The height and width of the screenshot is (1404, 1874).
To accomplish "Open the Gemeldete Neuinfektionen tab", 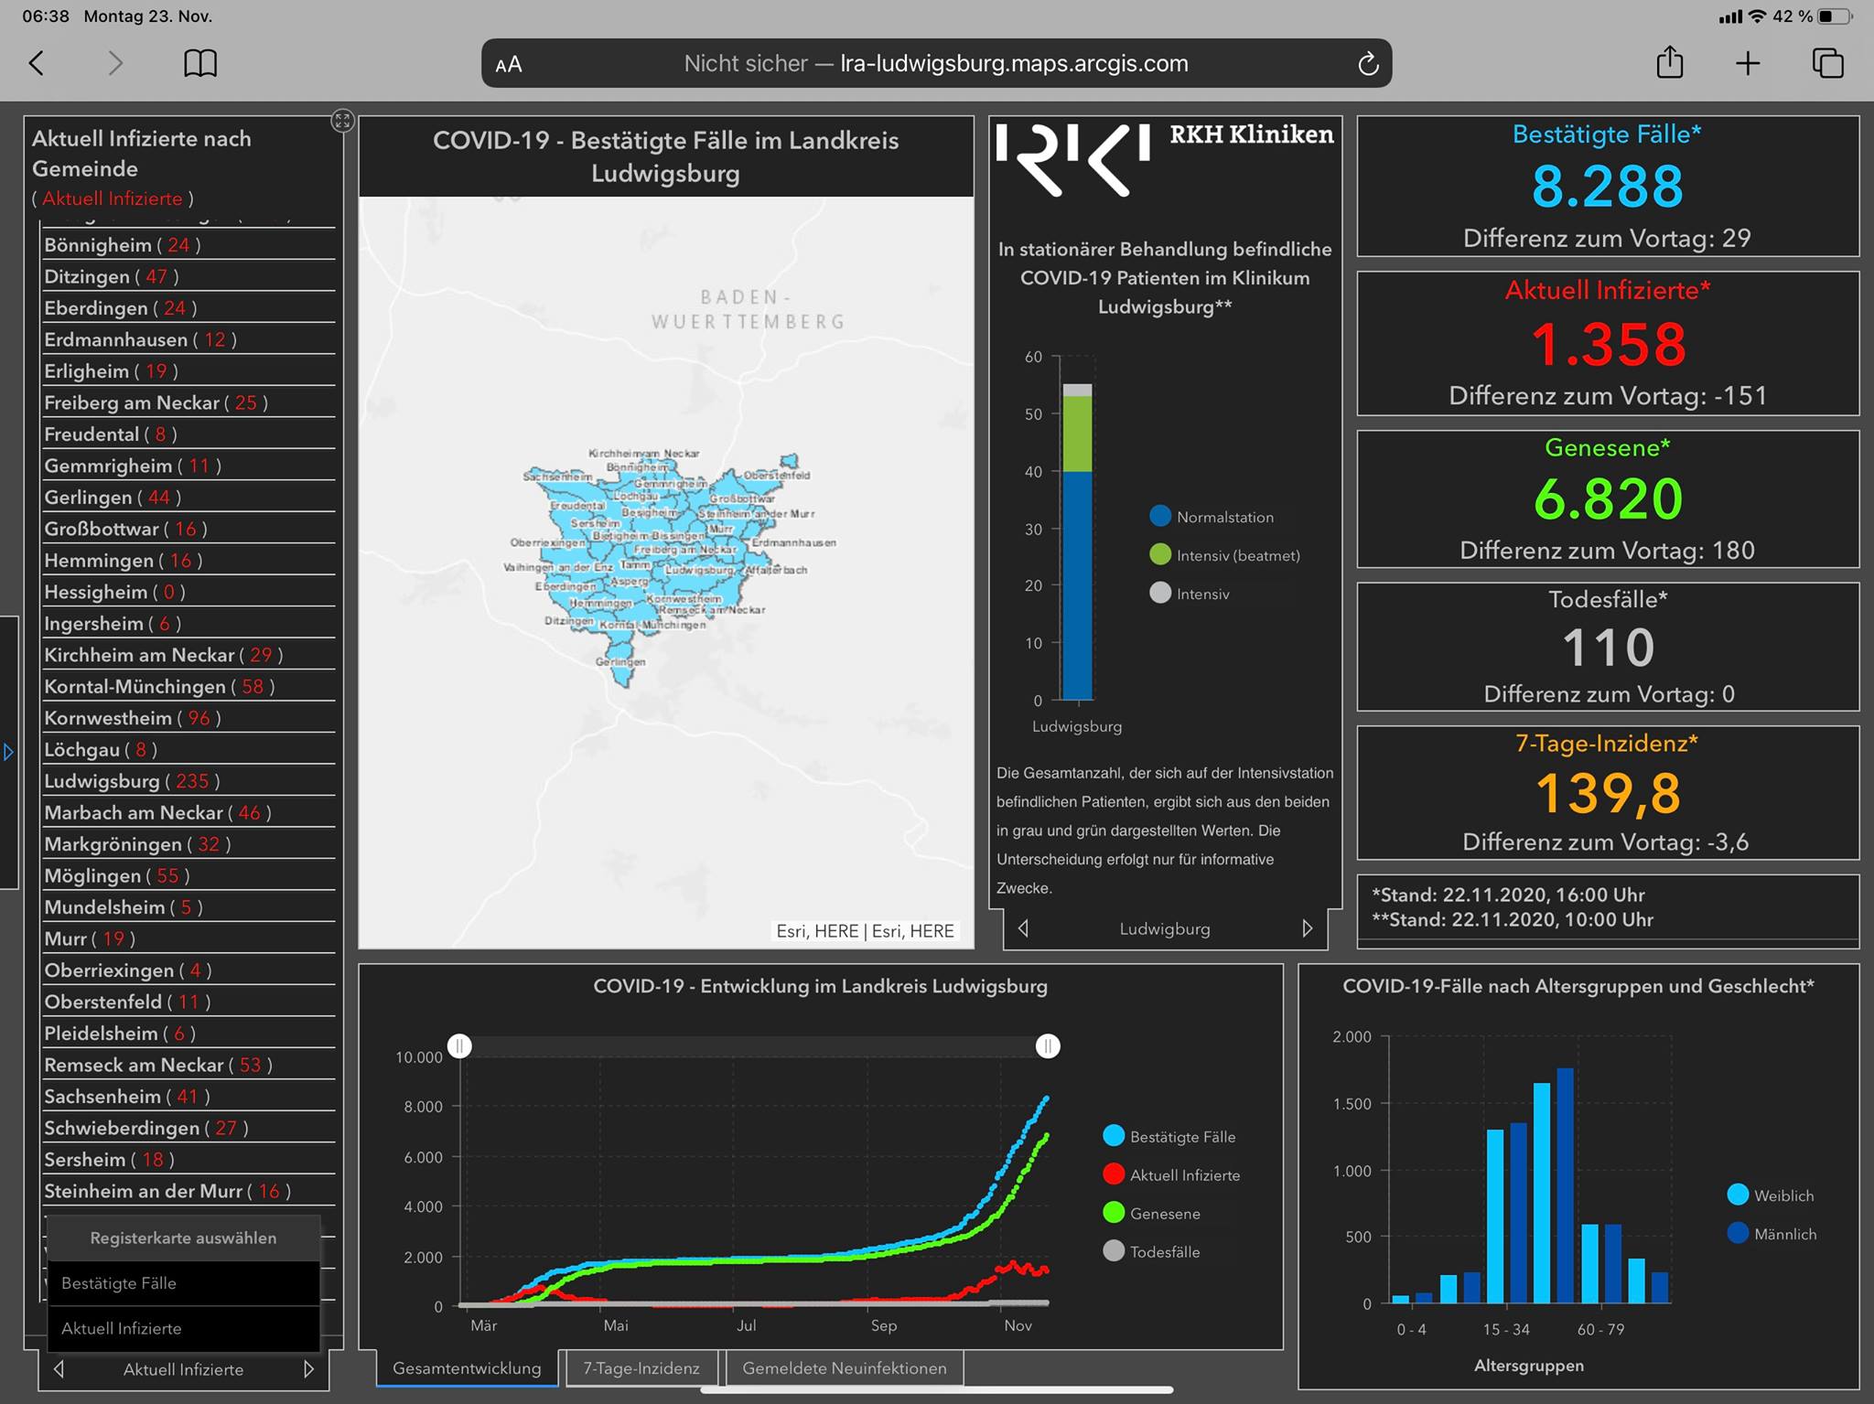I will (x=844, y=1368).
